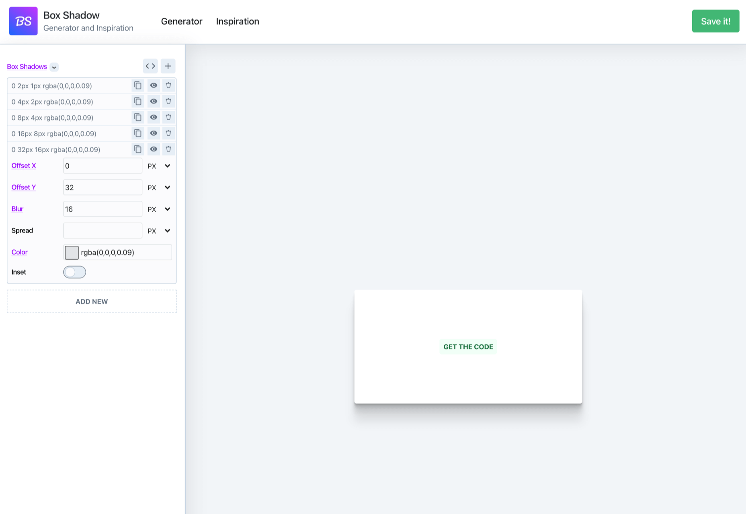Viewport: 746px width, 514px height.
Task: Expand the Box Shadows chevron
Action: click(x=54, y=67)
